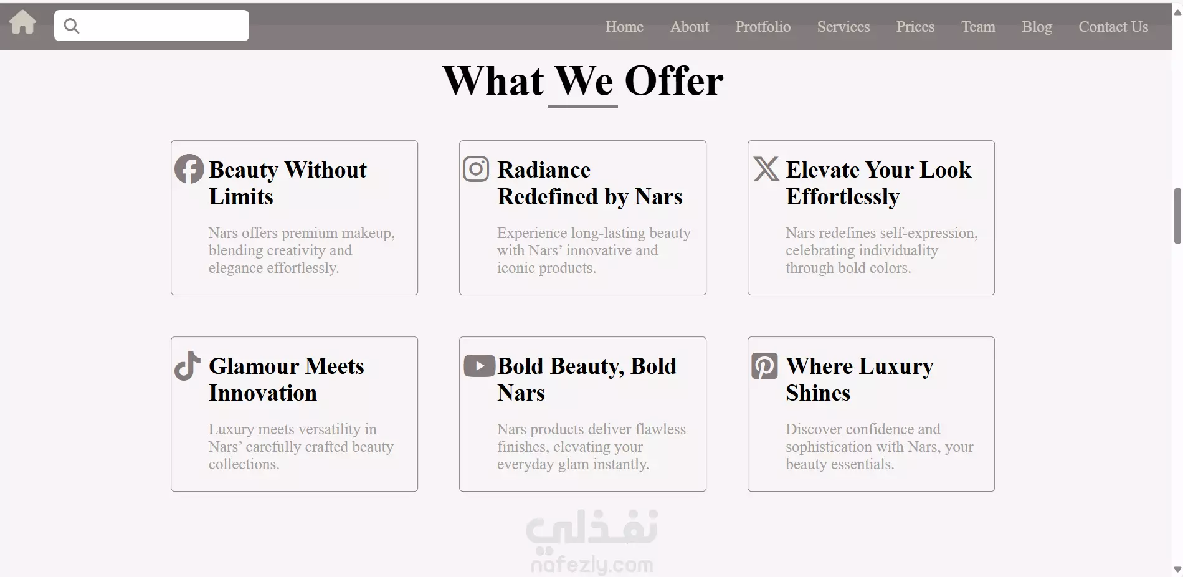Viewport: 1183px width, 577px height.
Task: Click the X (Twitter) icon
Action: [766, 169]
